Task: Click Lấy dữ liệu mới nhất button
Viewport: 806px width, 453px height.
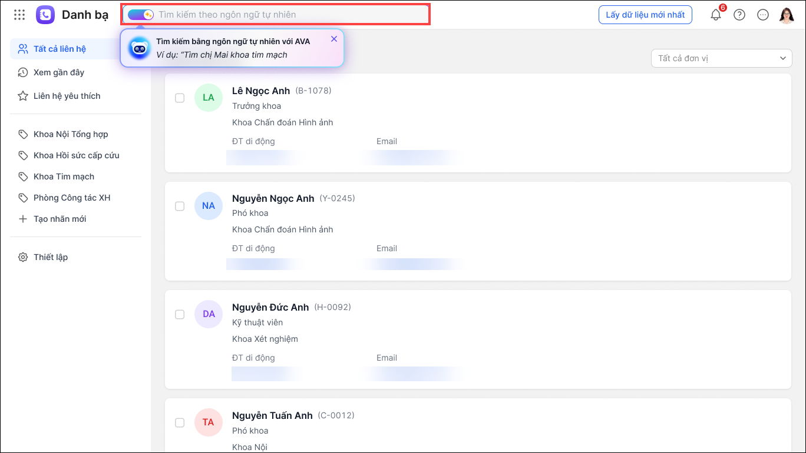Action: pyautogui.click(x=645, y=15)
